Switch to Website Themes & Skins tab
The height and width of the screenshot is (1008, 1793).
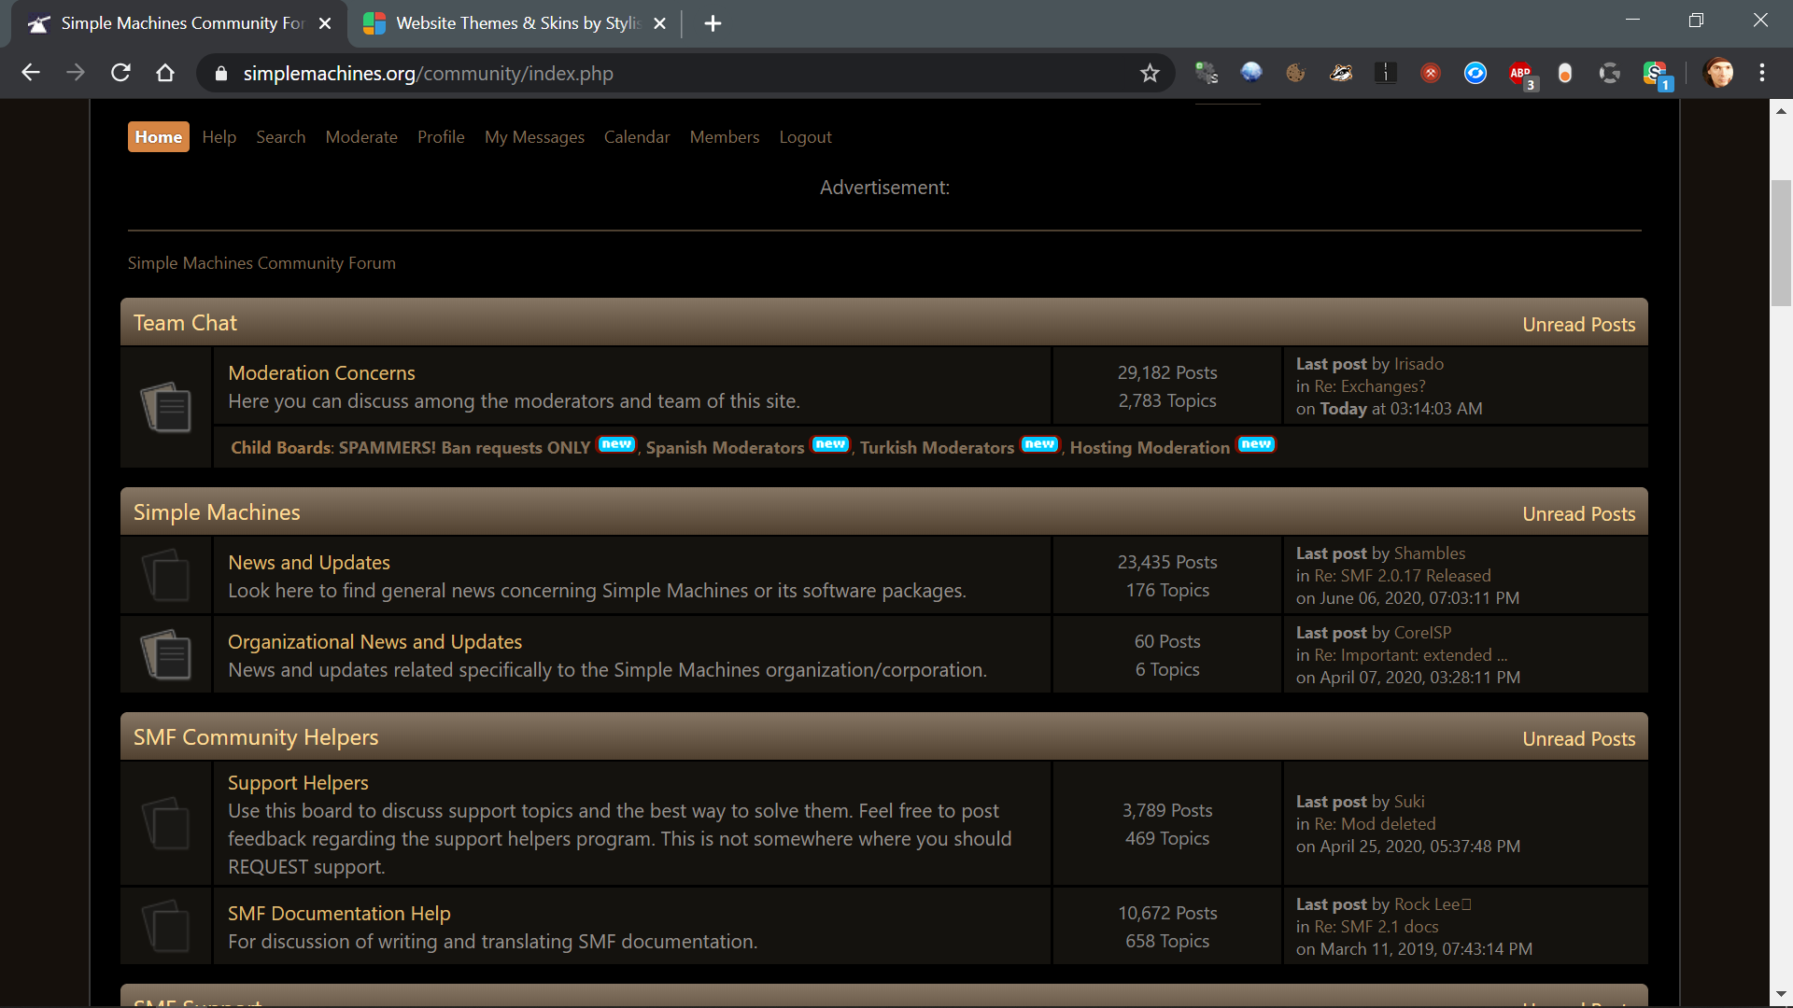[x=515, y=23]
